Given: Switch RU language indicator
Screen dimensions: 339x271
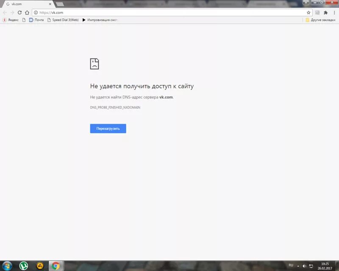Looking at the screenshot, I should tap(291, 265).
